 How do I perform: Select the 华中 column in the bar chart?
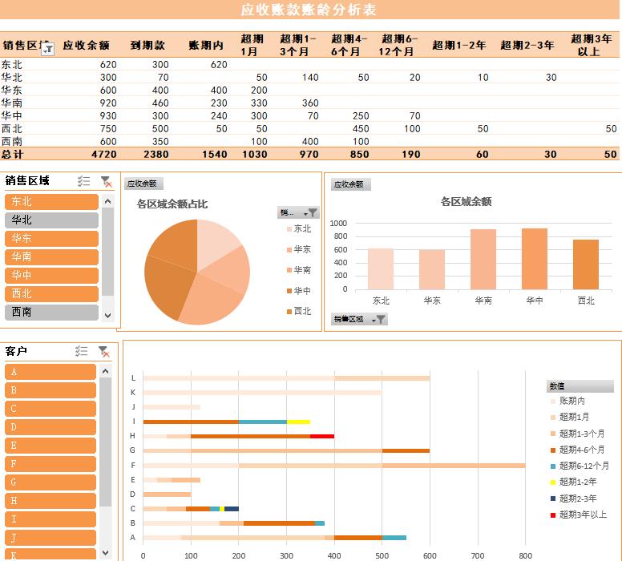[535, 259]
